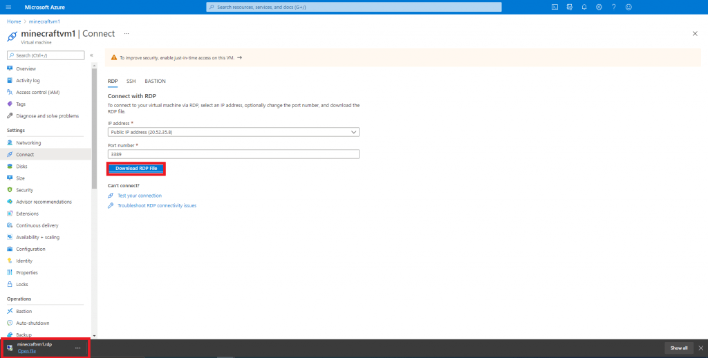
Task: Click Open file for minecraftvm1.rdp
Action: (27, 351)
